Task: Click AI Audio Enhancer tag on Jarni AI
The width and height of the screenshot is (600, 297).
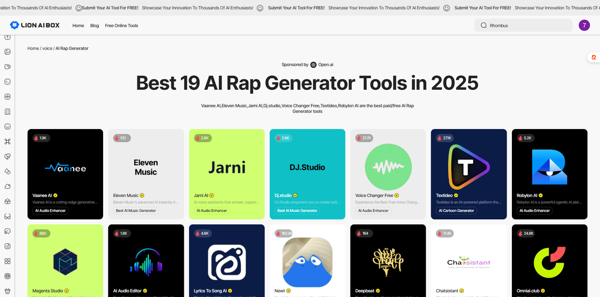Action: 212,210
